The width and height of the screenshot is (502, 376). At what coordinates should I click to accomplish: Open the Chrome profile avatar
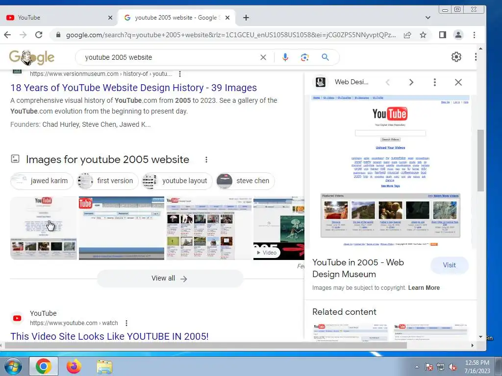point(458,35)
